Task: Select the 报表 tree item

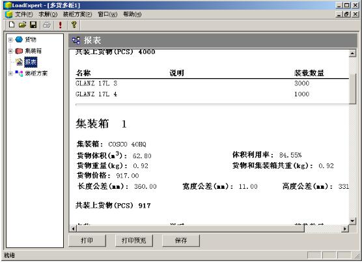Action: click(x=31, y=62)
